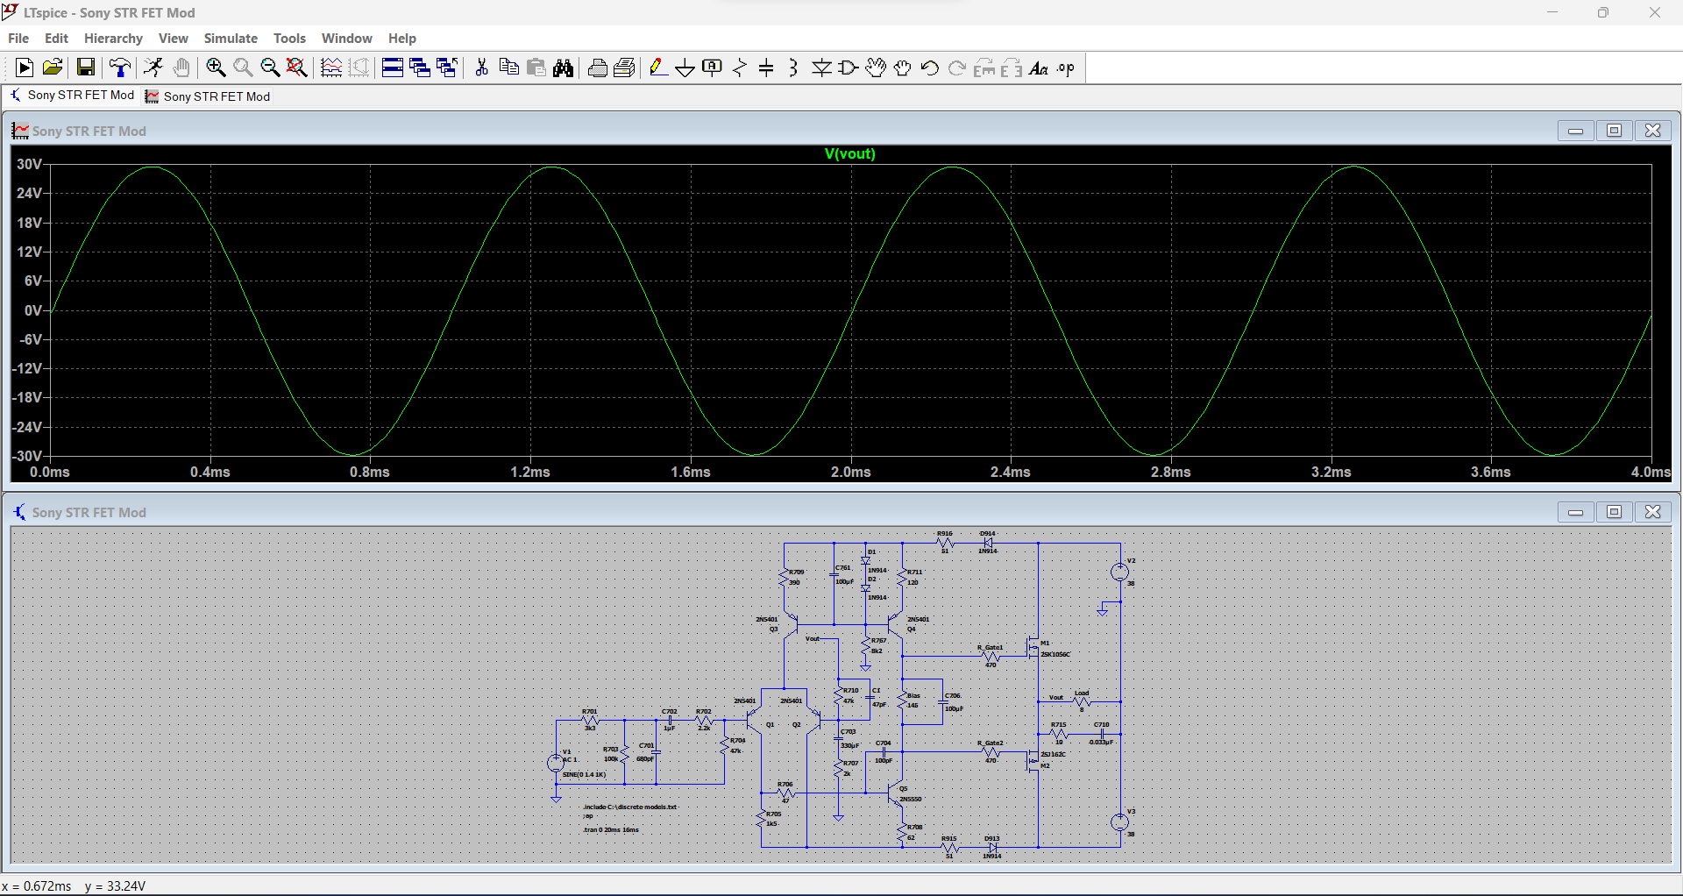Click the New Schematic icon
Image resolution: width=1683 pixels, height=896 pixels.
pyautogui.click(x=25, y=68)
